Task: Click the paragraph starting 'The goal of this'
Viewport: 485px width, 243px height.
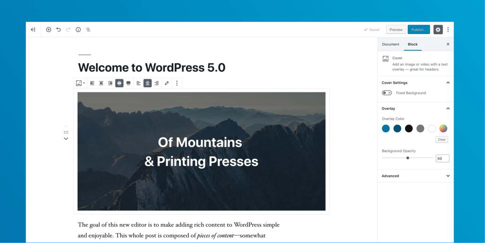Action: [x=178, y=230]
